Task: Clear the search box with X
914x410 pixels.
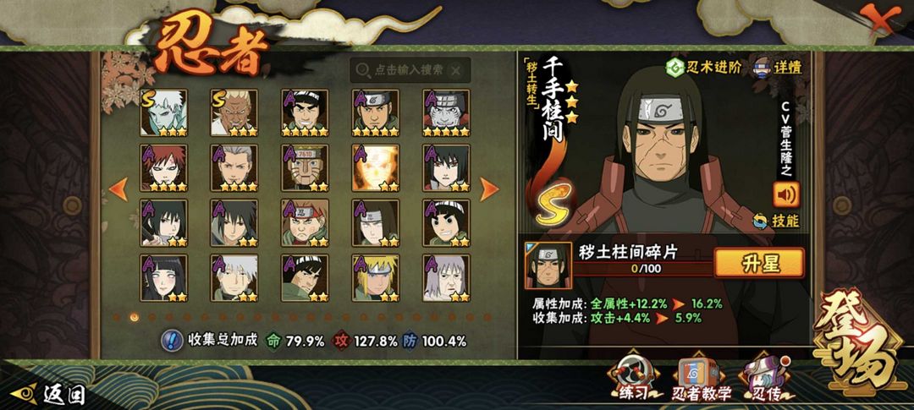Action: (456, 70)
